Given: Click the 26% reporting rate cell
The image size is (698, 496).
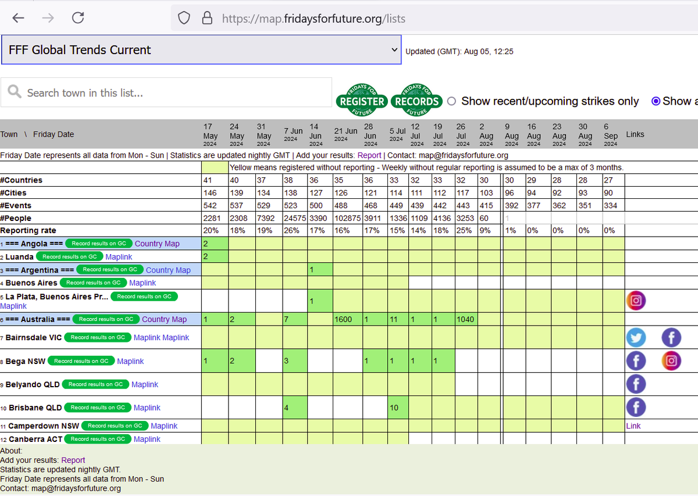Looking at the screenshot, I should [295, 231].
